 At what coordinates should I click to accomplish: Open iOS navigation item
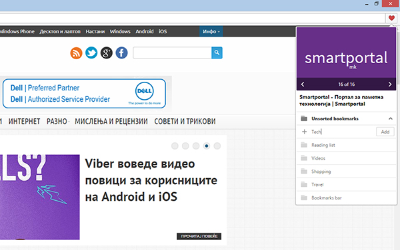click(x=163, y=31)
